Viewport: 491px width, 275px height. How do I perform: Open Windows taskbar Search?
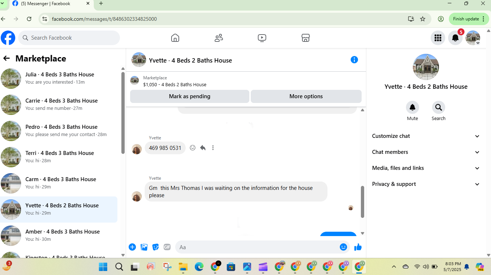[119, 267]
